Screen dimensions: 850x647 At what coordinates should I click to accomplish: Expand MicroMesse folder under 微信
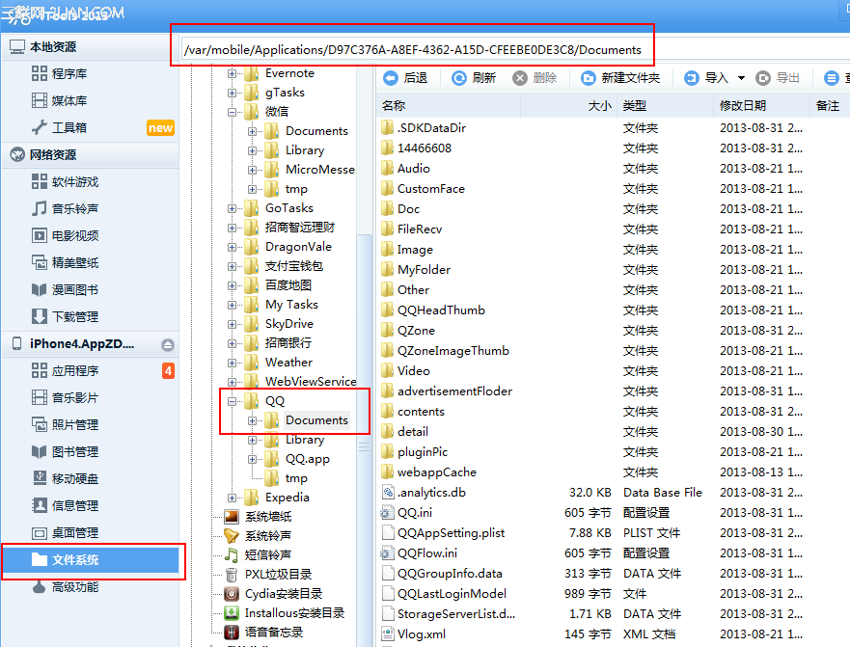253,170
